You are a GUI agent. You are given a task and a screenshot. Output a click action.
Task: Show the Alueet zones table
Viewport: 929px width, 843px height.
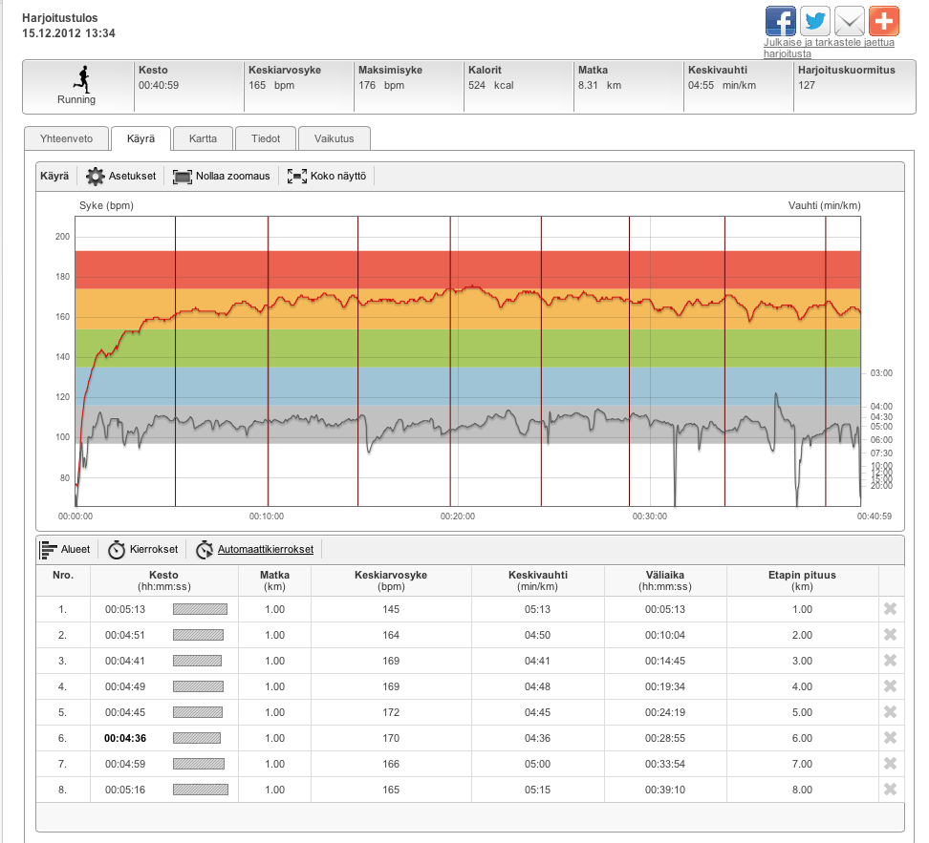click(76, 549)
